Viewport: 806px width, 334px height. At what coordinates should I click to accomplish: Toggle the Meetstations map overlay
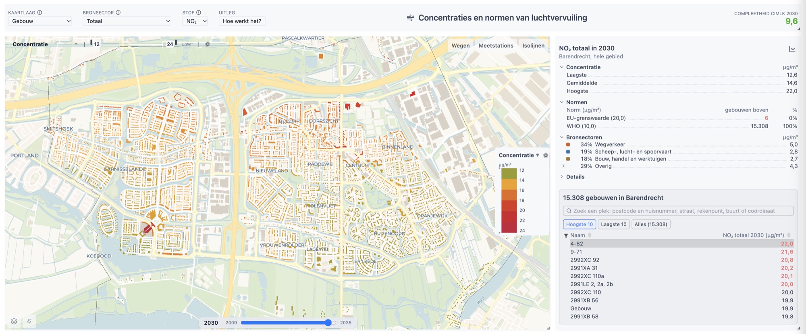496,46
